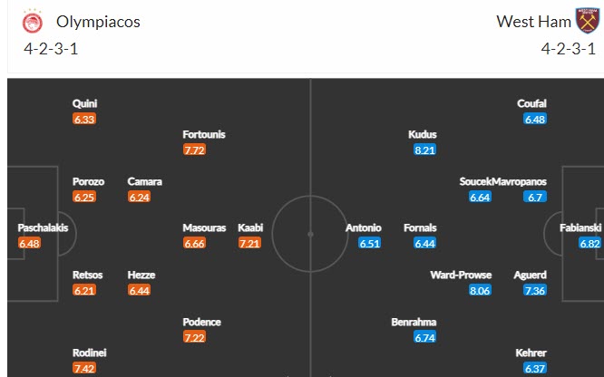Click Rodinei's 7.42 rating badge
The image size is (604, 377).
click(87, 369)
